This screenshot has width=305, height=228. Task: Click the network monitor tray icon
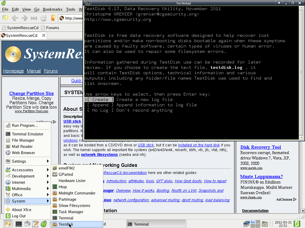click(246, 224)
